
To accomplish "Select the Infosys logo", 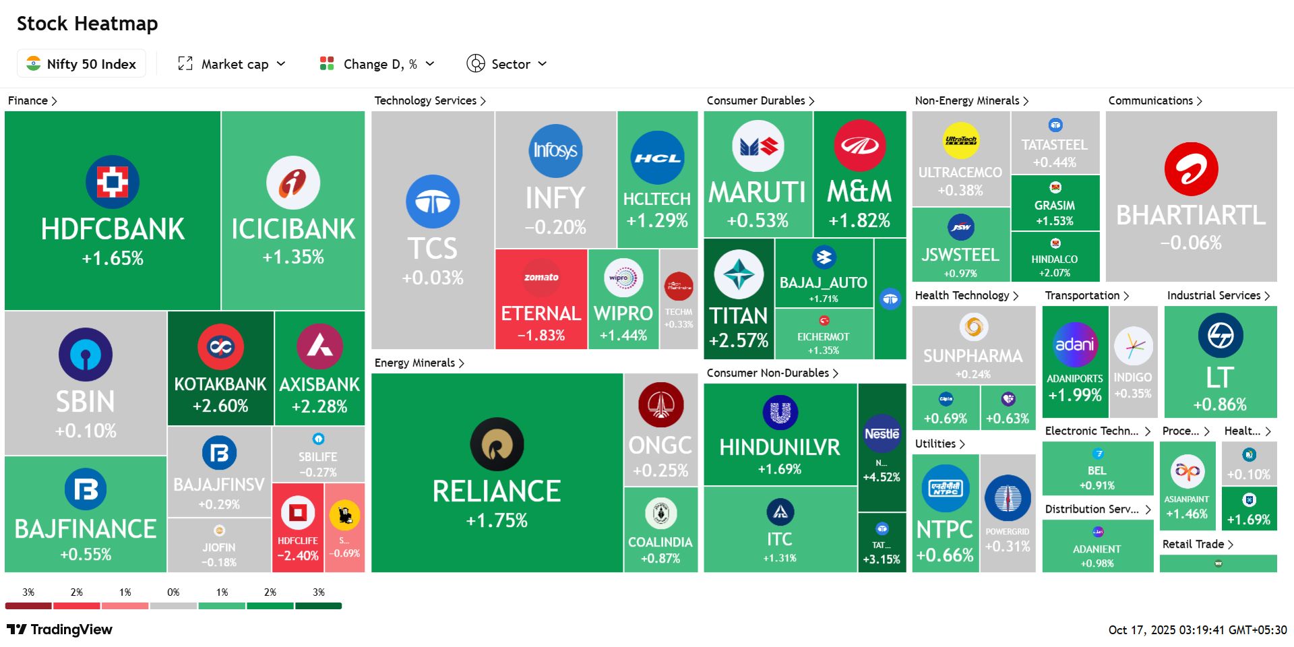I will pos(555,151).
